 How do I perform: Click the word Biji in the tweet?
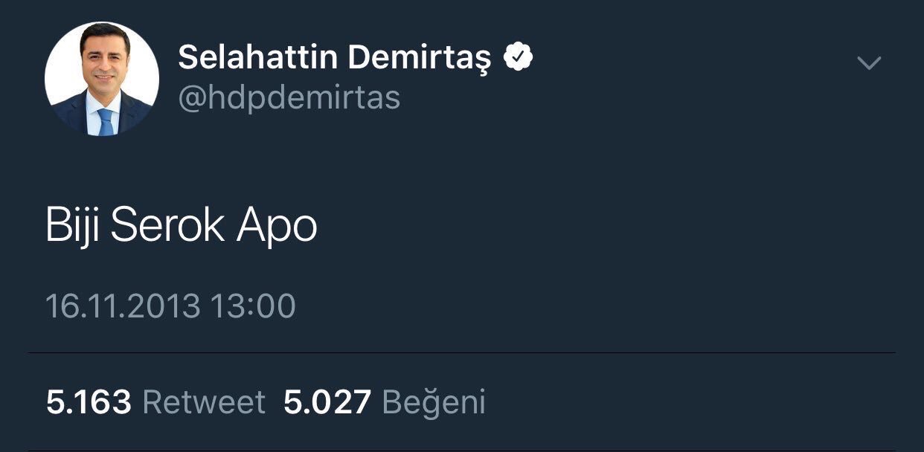click(x=73, y=225)
